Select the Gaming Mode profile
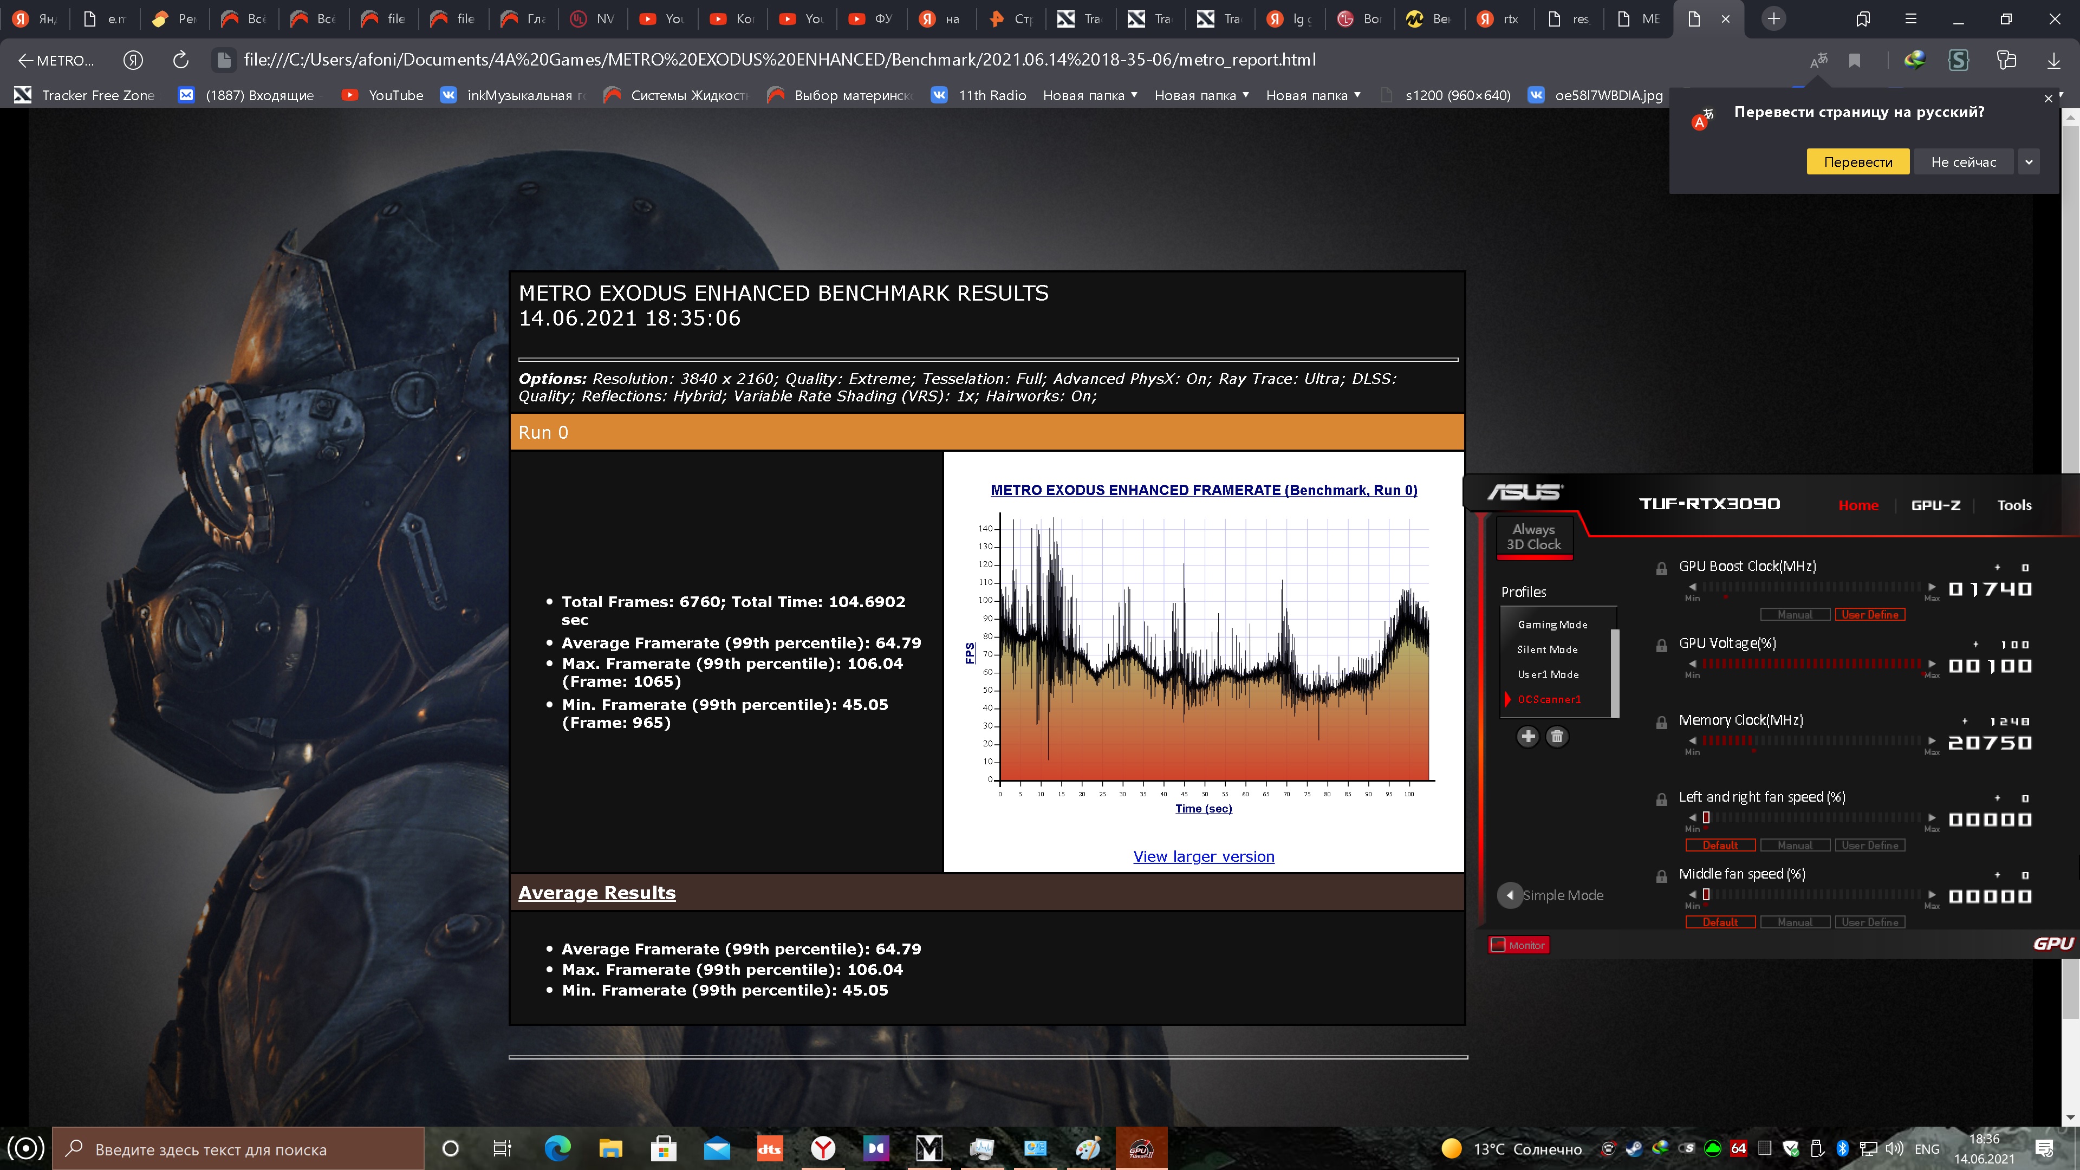Screen dimensions: 2080x1170 pyautogui.click(x=1552, y=625)
